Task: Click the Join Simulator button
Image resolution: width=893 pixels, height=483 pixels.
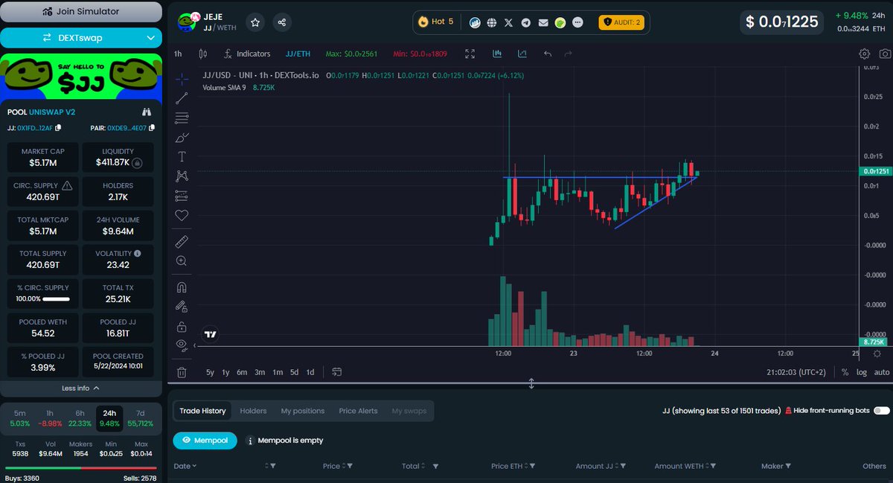Action: [x=80, y=12]
